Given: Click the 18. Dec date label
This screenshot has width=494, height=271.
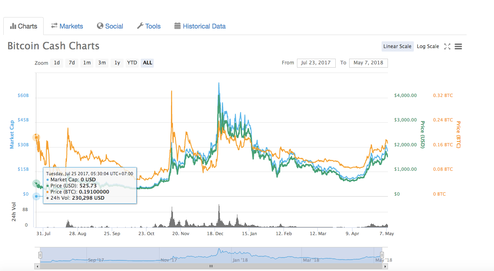Looking at the screenshot, I should [215, 234].
